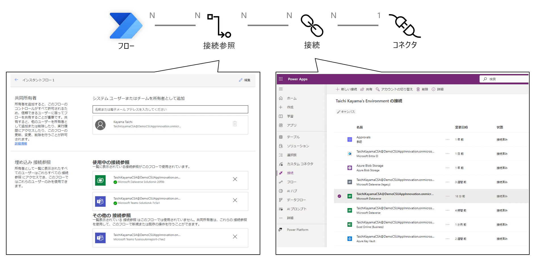The width and height of the screenshot is (535, 258).
Task: Click the キャンバス filter tag
Action: point(346,112)
